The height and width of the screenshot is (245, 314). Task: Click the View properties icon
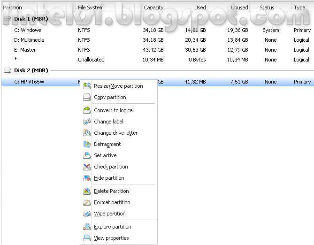point(87,238)
